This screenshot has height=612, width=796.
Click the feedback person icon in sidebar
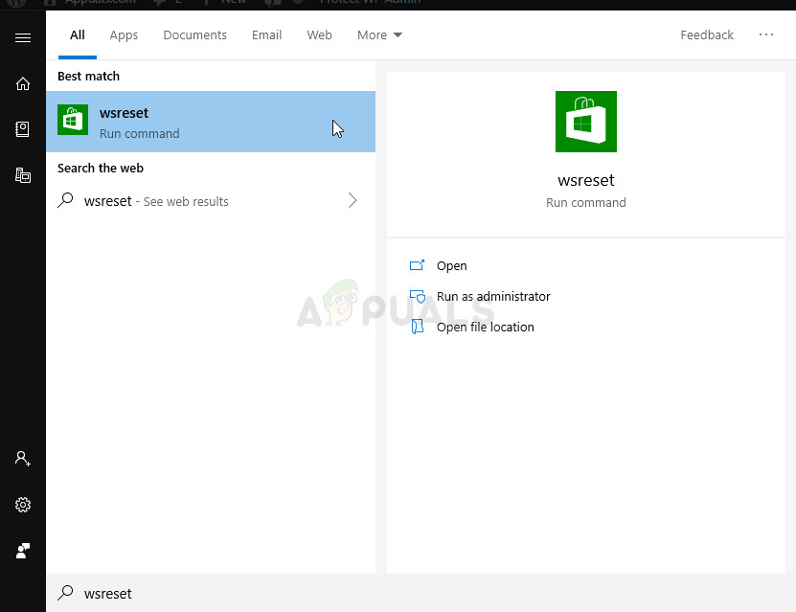tap(23, 551)
